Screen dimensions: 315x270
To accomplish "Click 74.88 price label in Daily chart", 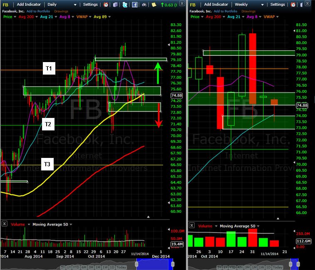I will tap(176, 95).
